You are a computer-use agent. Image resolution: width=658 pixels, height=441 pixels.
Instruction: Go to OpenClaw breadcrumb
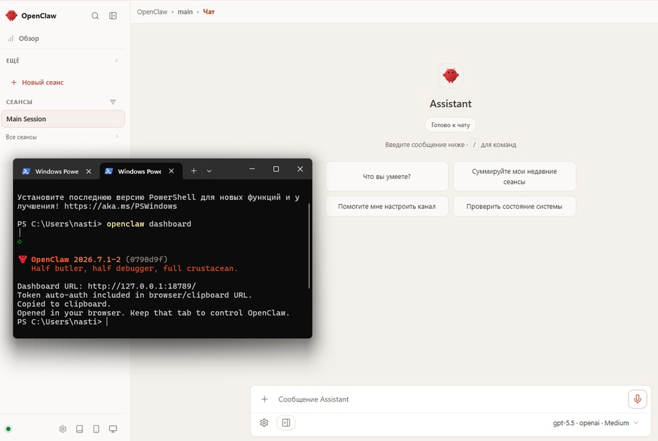point(152,12)
